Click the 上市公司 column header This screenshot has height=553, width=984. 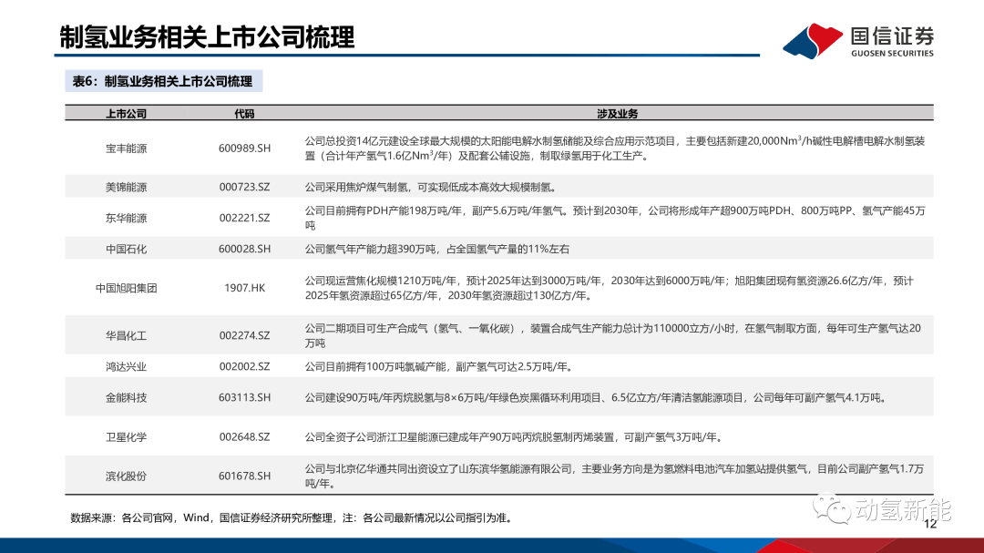[x=126, y=114]
